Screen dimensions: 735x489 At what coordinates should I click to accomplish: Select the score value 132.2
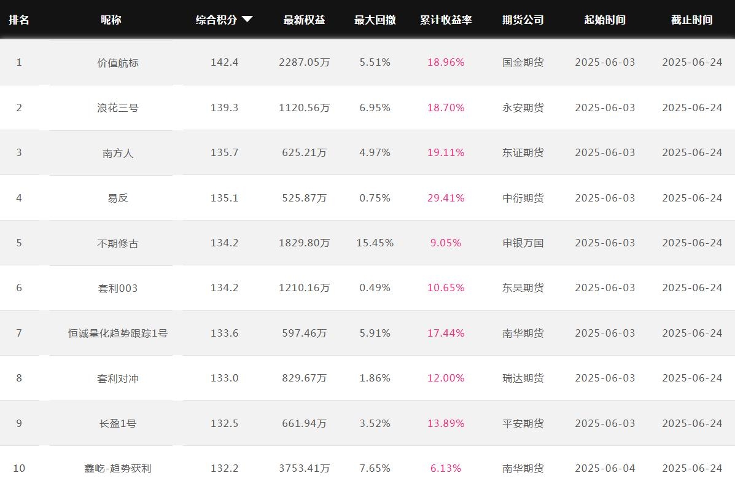pyautogui.click(x=225, y=468)
